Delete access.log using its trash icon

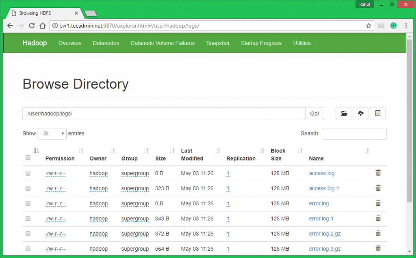click(378, 173)
